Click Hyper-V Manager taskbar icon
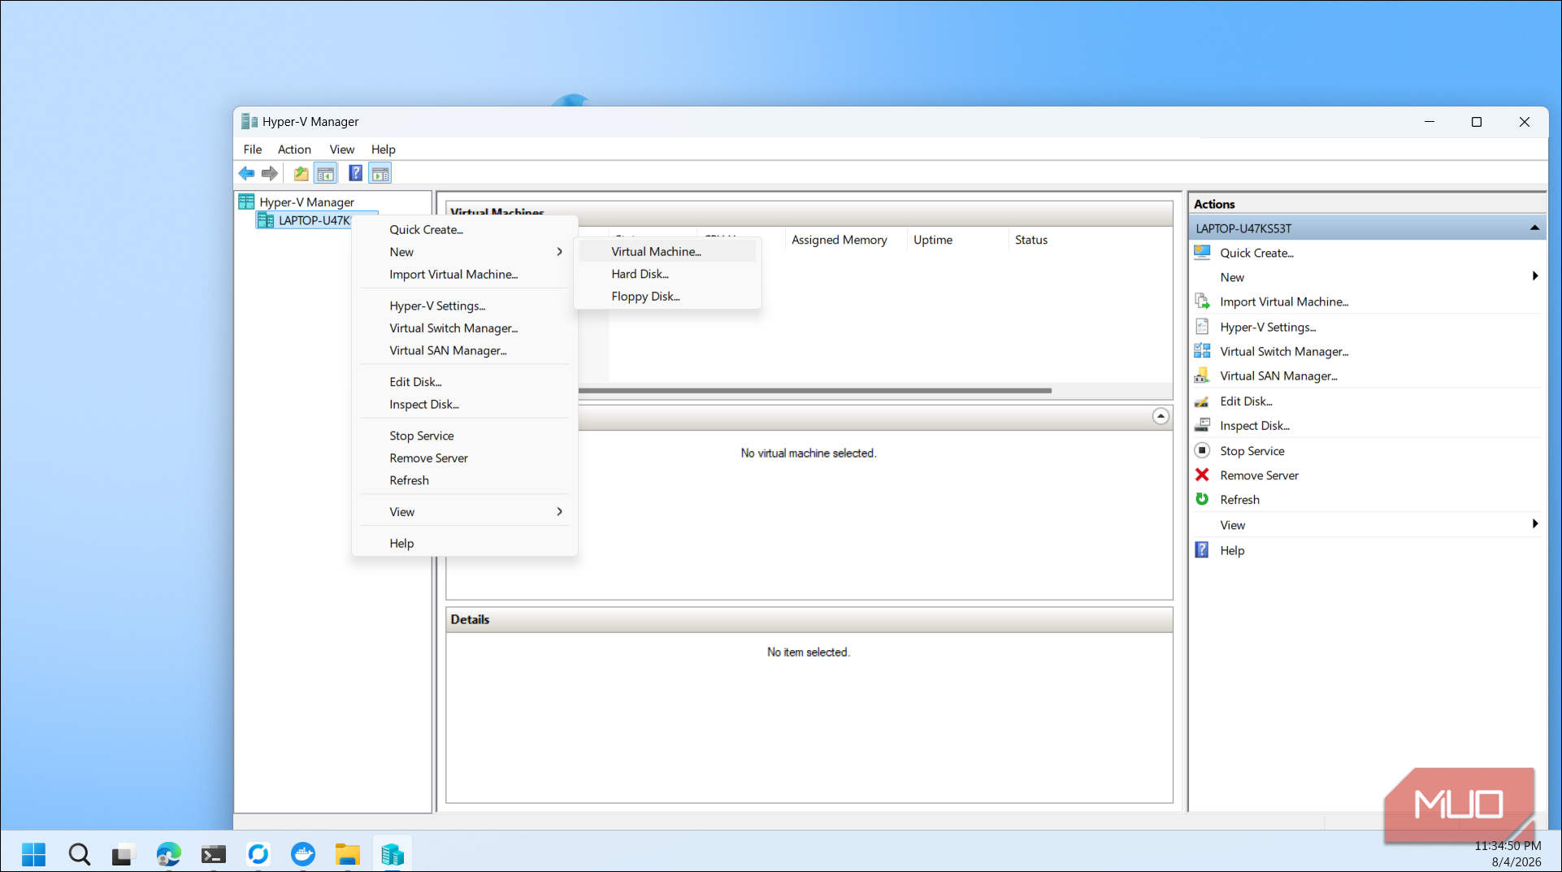 pos(392,854)
